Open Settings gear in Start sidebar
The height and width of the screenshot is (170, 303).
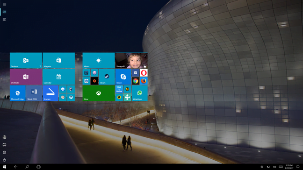coord(4,152)
